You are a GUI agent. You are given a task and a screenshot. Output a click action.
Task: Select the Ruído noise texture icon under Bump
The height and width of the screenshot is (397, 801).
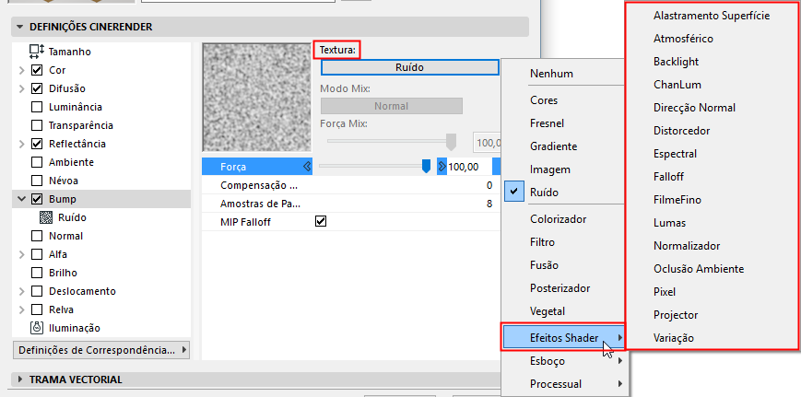pyautogui.click(x=46, y=217)
